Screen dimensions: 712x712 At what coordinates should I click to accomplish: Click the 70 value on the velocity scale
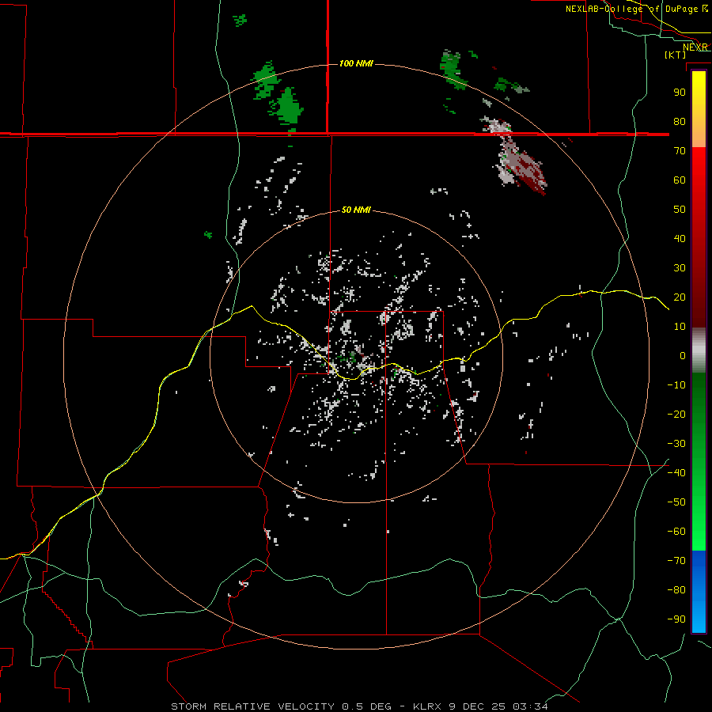click(x=680, y=151)
